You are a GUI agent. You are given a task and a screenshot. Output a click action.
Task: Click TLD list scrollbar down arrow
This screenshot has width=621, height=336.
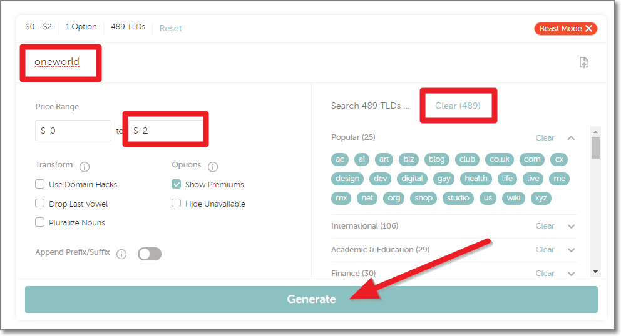[596, 272]
